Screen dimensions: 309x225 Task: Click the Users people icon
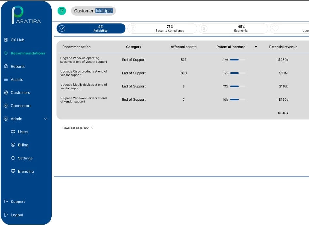click(13, 132)
